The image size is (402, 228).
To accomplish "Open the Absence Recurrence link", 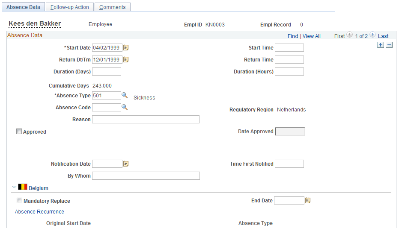I will (39, 212).
